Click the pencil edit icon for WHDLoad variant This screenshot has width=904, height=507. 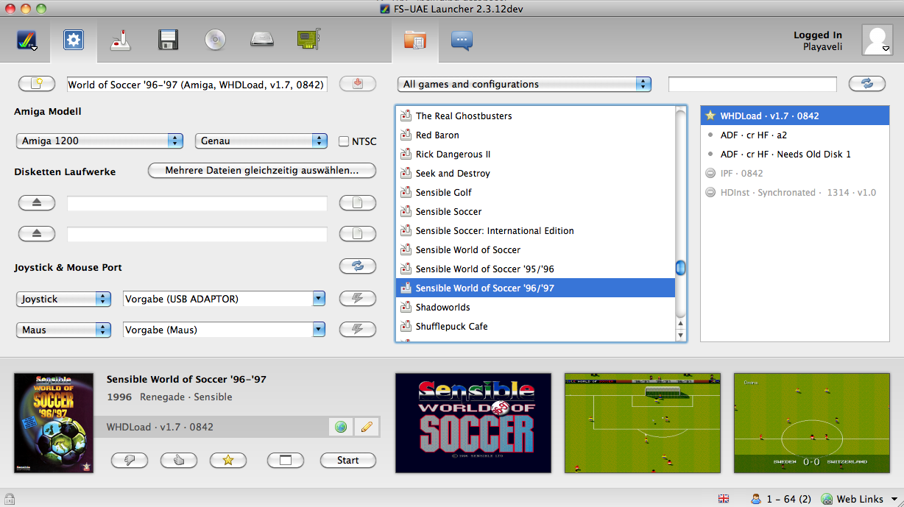[x=366, y=427]
